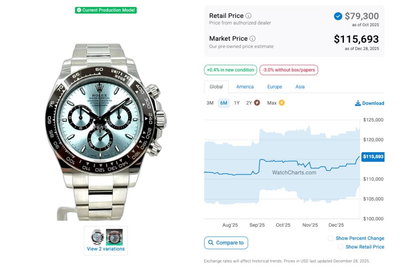The height and width of the screenshot is (268, 405).
Task: Click the lightning icon beside 2Y
Action: (x=257, y=103)
